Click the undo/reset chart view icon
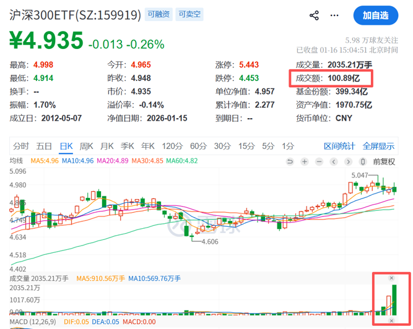This screenshot has width=413, height=329. point(290,161)
